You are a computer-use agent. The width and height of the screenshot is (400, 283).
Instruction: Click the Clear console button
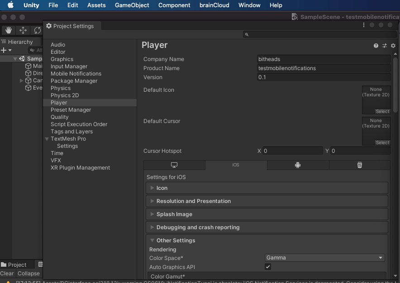7,274
